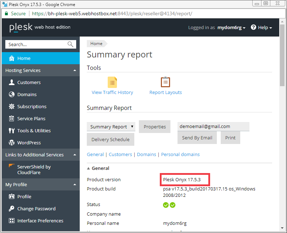Screen dimensions: 287x233
Task: Open the View Traffic History link
Action: click(112, 92)
